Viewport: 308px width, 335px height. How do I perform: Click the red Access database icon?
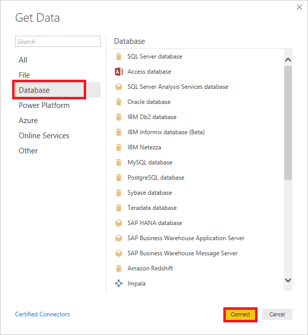[119, 72]
